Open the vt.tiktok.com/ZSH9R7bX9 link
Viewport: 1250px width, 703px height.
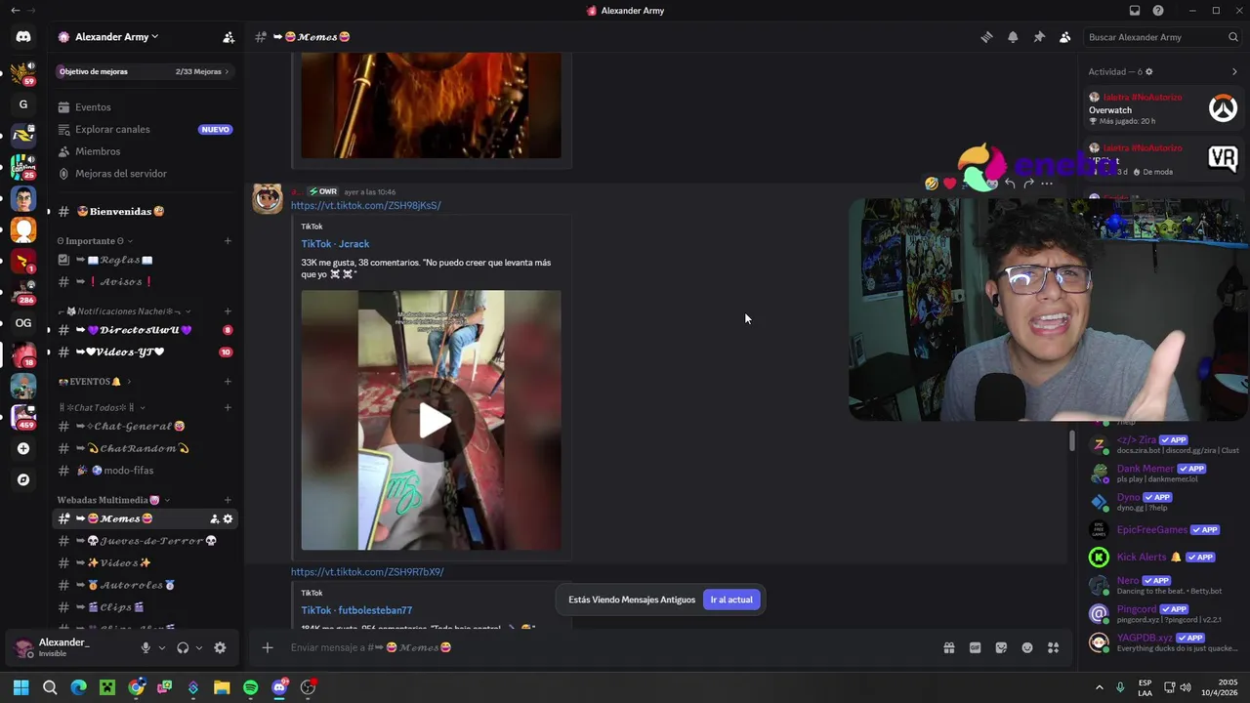pos(367,572)
